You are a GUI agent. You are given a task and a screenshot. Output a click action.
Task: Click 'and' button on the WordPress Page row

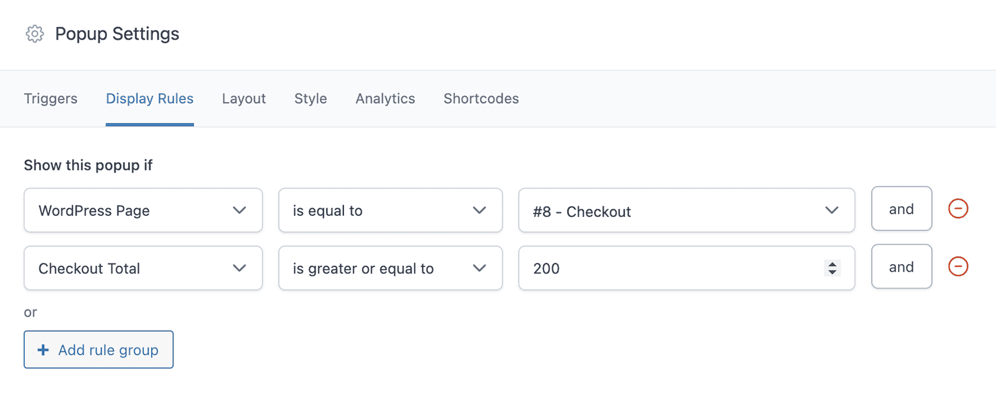902,209
